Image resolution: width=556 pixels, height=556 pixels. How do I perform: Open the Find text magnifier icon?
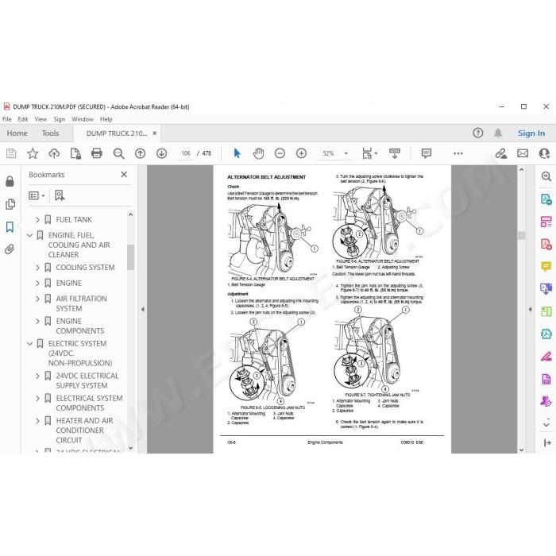(118, 153)
